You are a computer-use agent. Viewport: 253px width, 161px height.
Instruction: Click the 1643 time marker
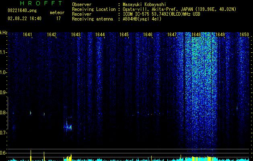pos(76,35)
